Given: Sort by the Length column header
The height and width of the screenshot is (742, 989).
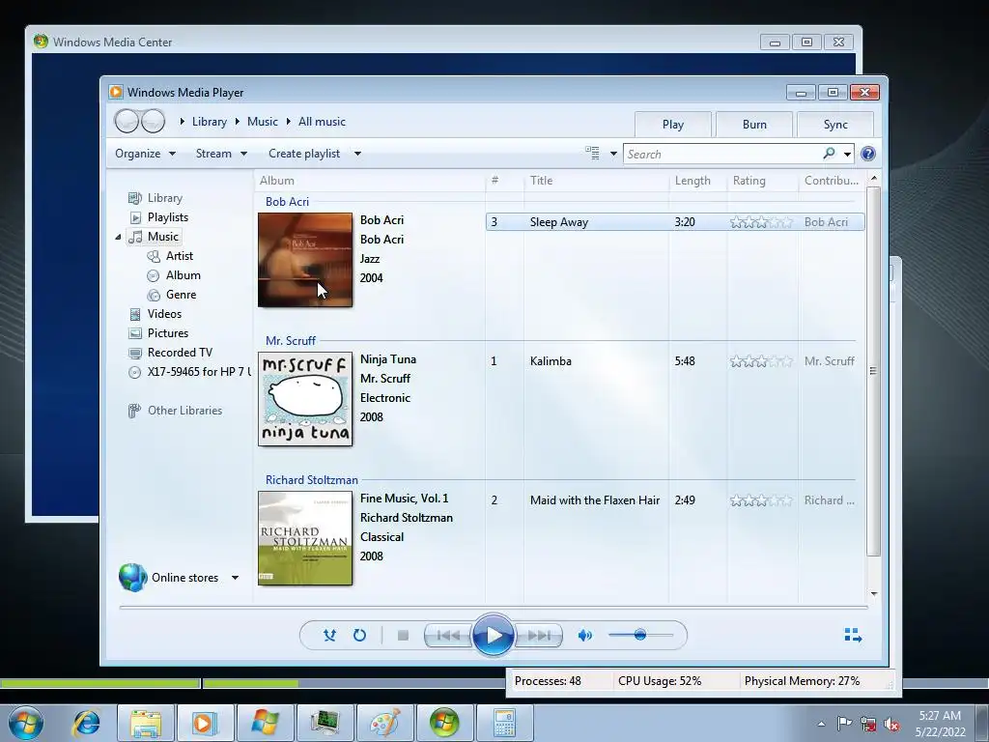Looking at the screenshot, I should tap(692, 181).
